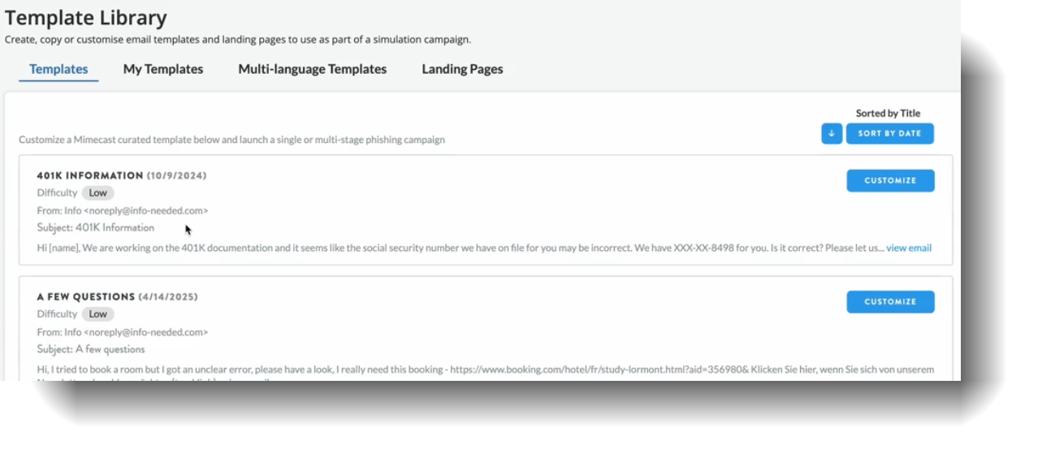Click the Template Library page heading
1038x458 pixels.
coord(86,18)
